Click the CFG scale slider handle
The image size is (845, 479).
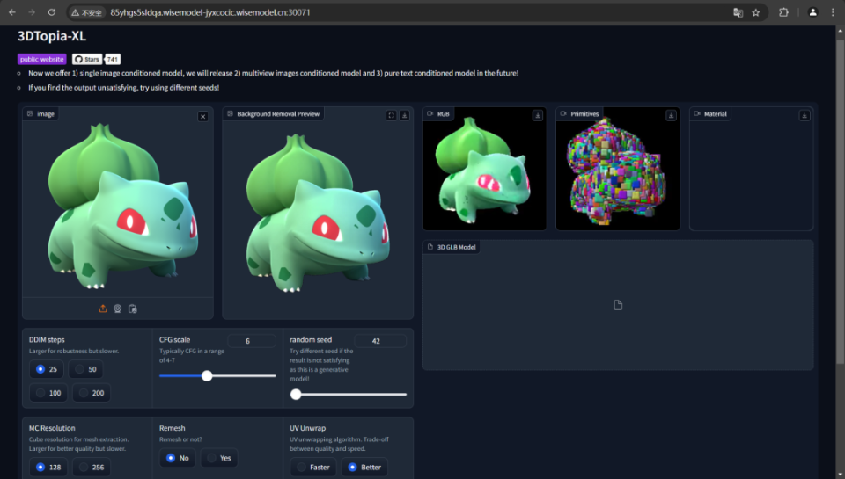coord(207,375)
